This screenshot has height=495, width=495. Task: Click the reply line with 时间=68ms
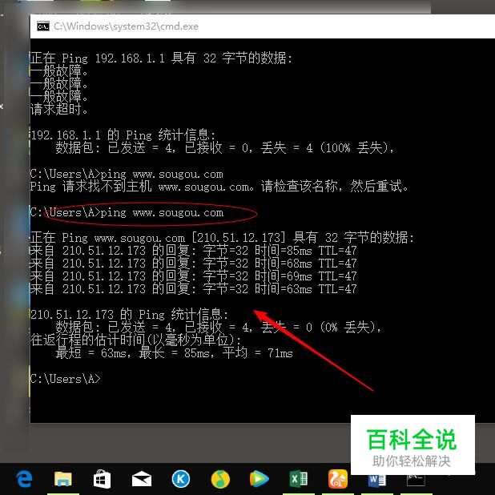point(193,264)
